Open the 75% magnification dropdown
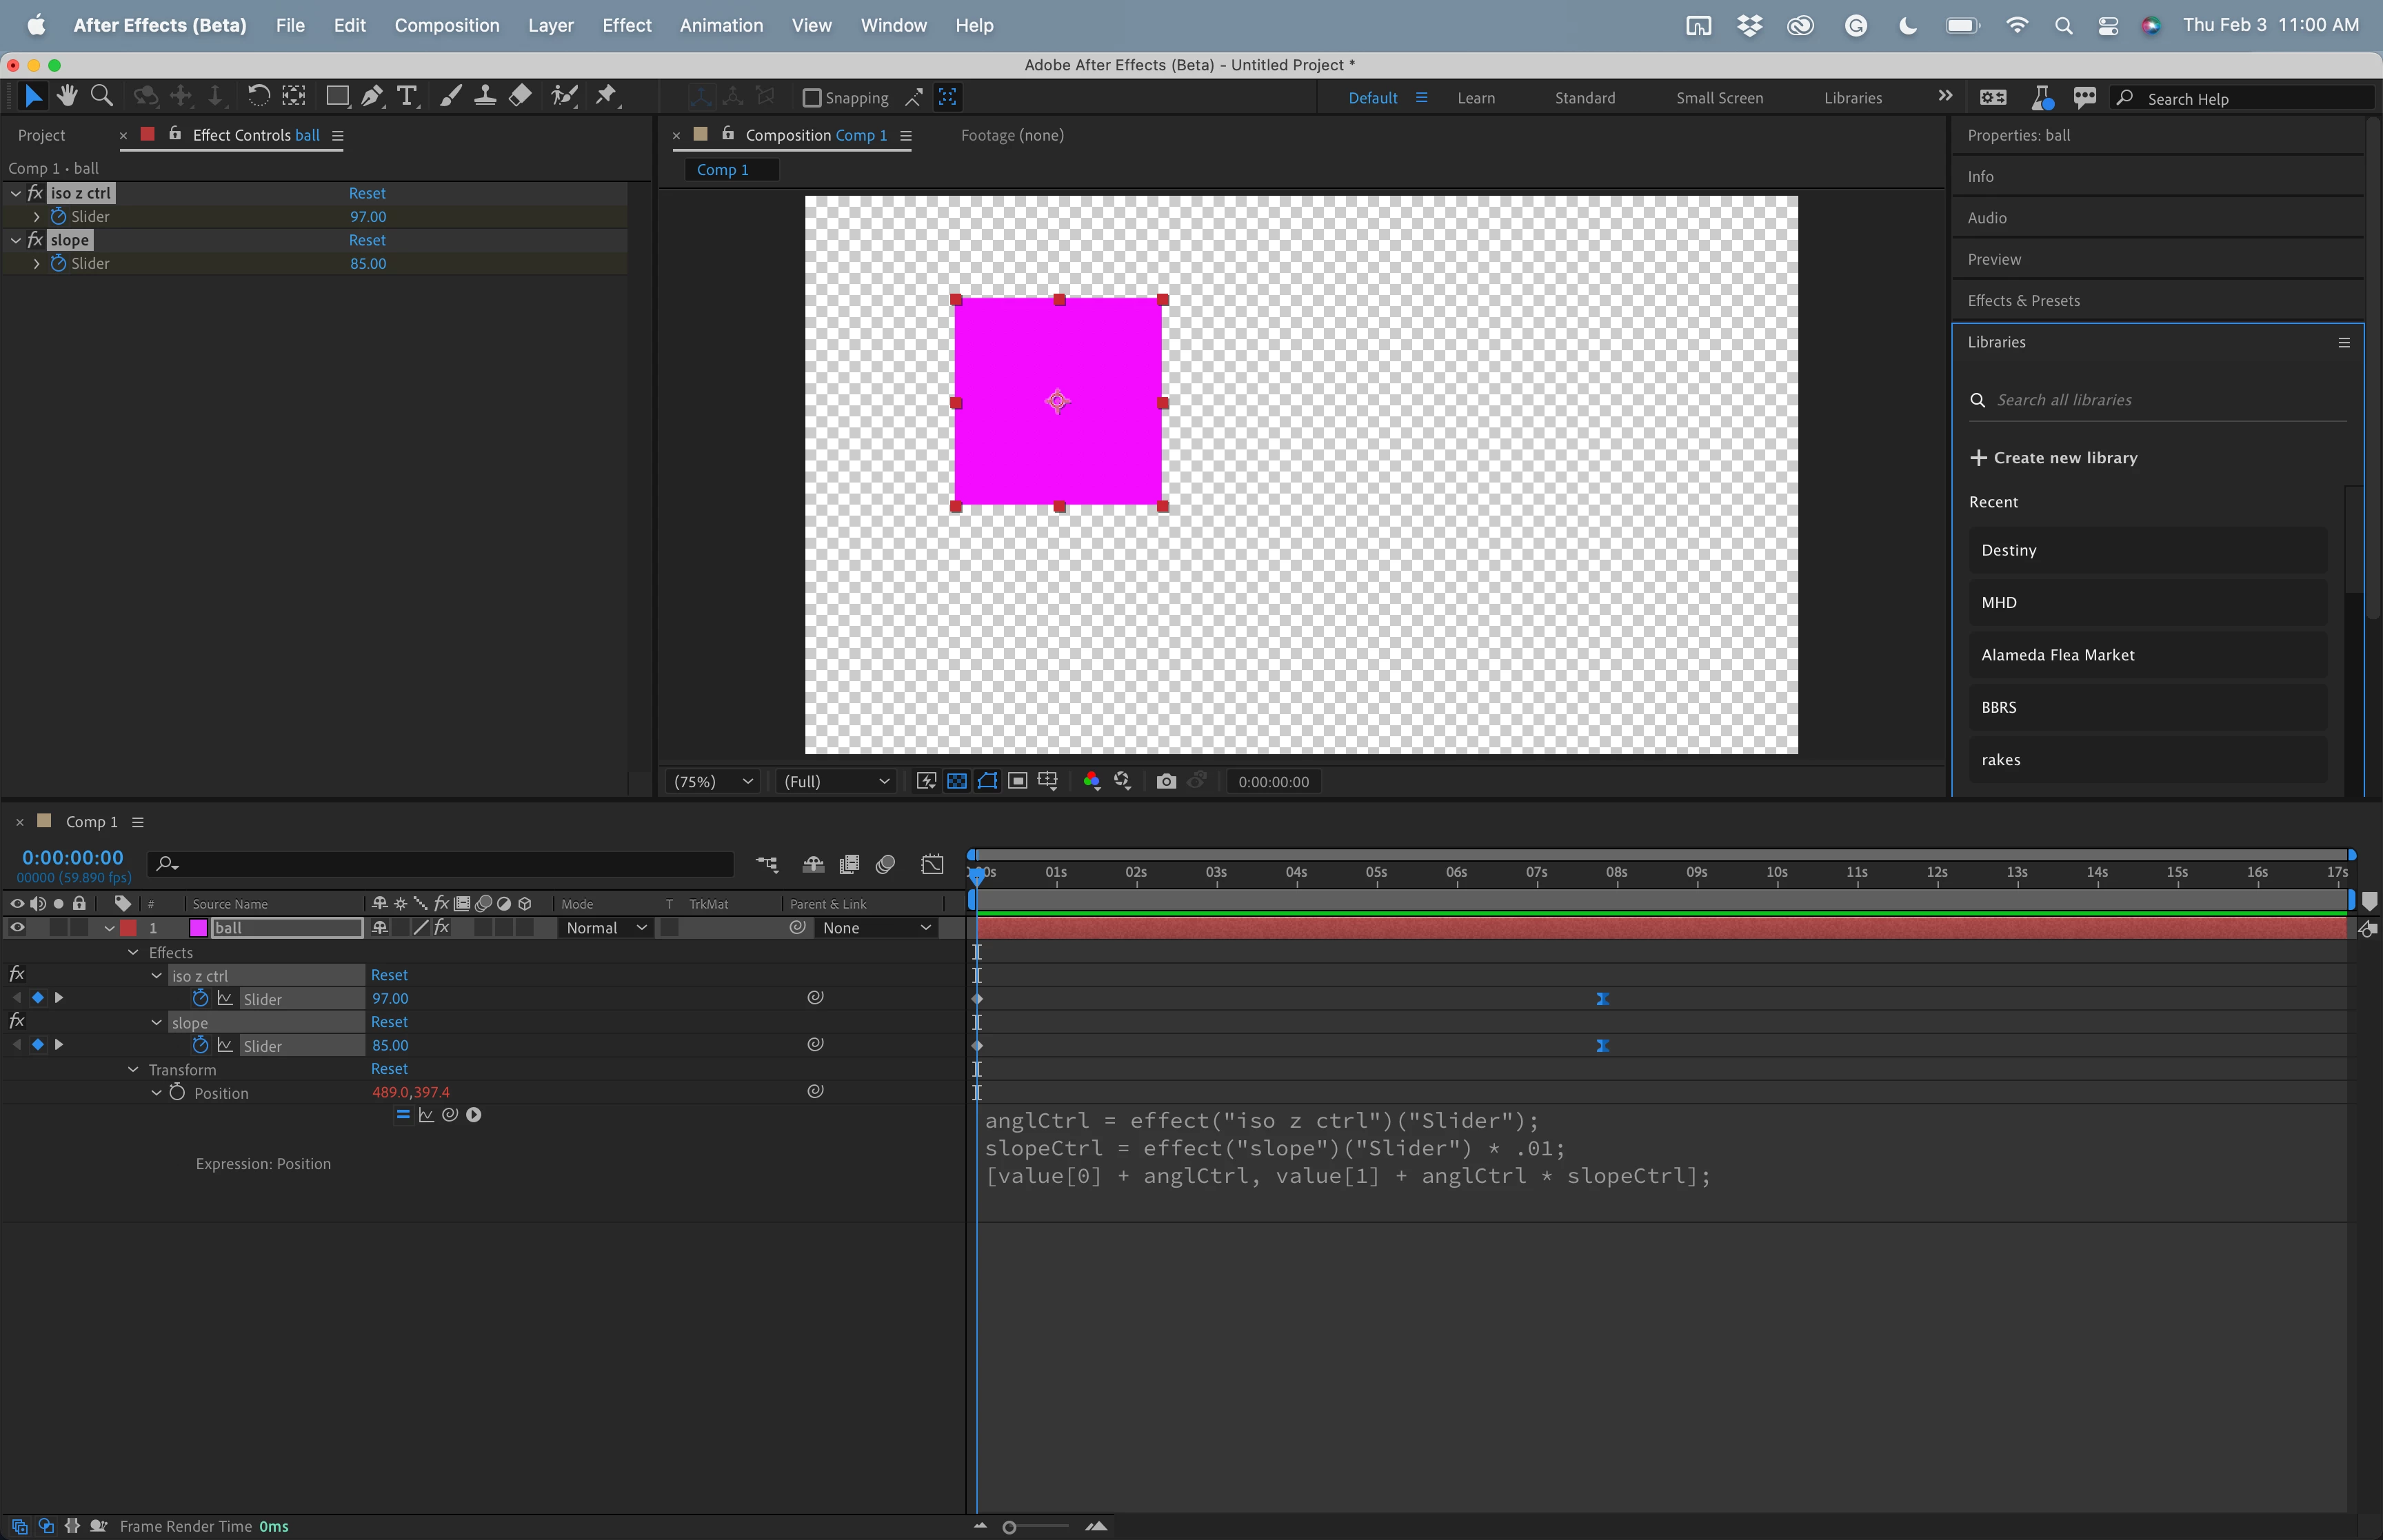Screen dimensions: 2383x1540 coord(714,781)
